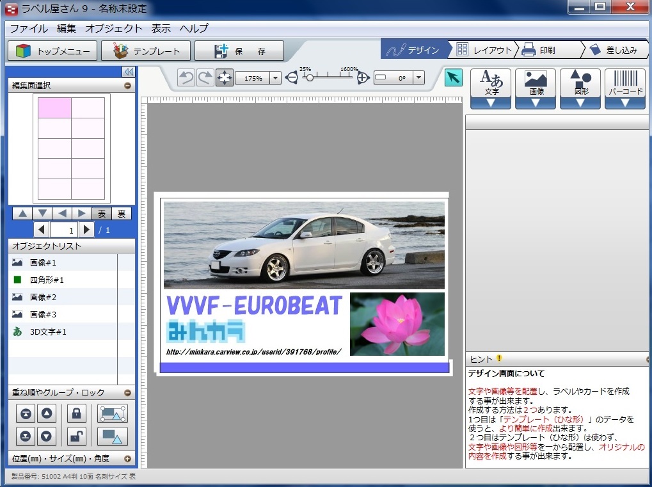Move label selection up arrow
Image resolution: width=652 pixels, height=487 pixels.
click(x=22, y=214)
